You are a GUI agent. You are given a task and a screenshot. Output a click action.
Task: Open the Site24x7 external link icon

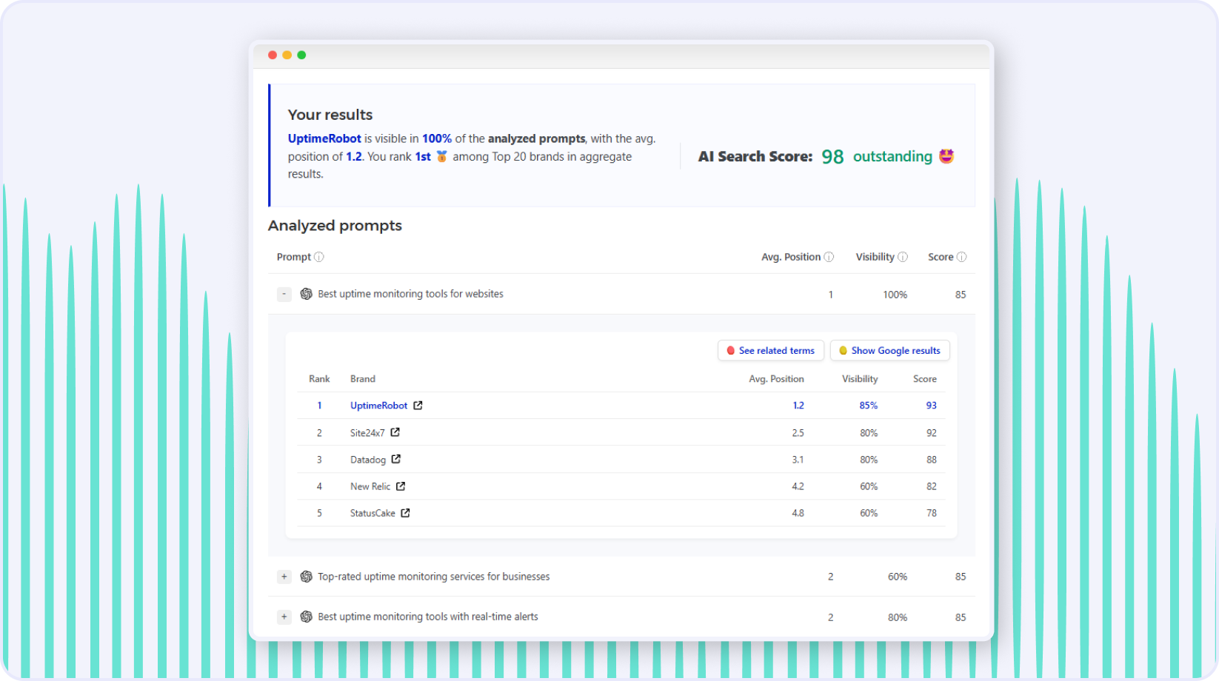pyautogui.click(x=395, y=432)
